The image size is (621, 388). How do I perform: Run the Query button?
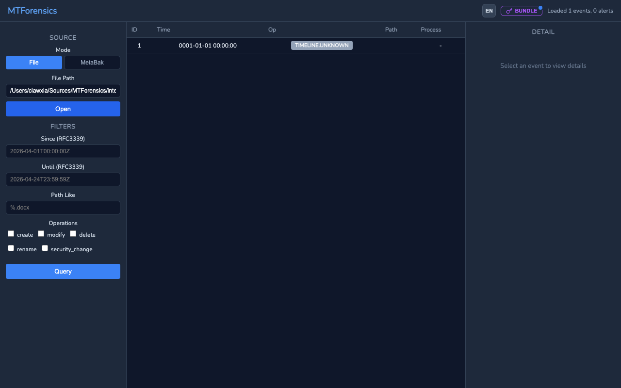point(63,272)
